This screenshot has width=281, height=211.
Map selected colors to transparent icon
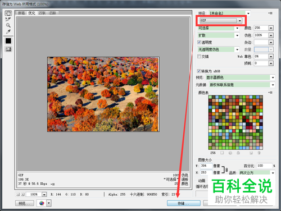(222, 153)
